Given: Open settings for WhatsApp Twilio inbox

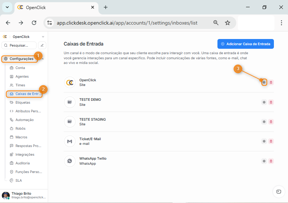Looking at the screenshot, I should [264, 161].
